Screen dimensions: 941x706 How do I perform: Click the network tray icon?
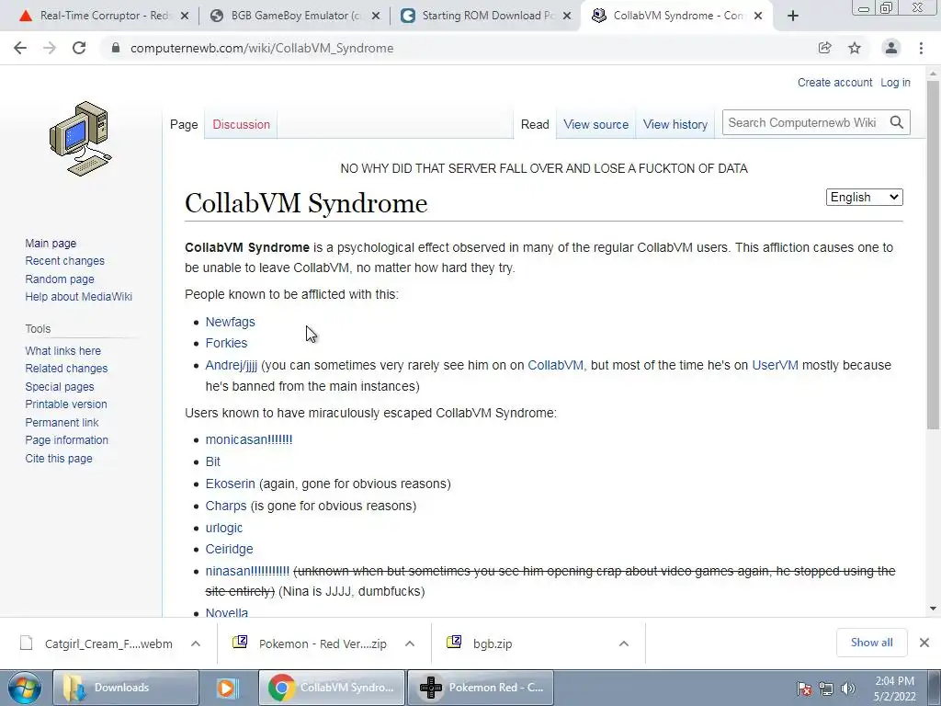[826, 689]
